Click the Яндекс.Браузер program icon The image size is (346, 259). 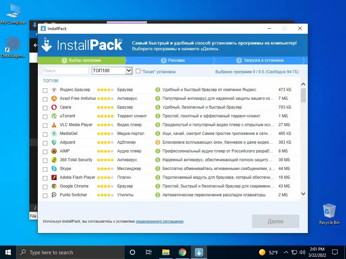[x=54, y=90]
